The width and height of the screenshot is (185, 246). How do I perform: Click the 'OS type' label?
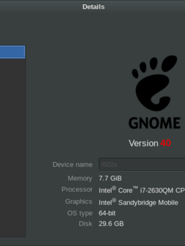point(80,213)
